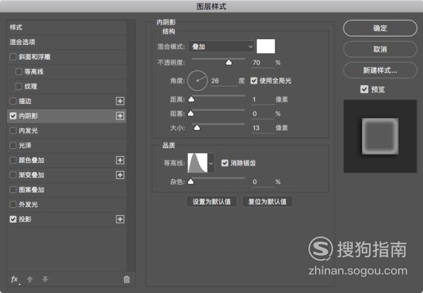Move effect down with arrow icon
Viewport: 423px width, 293px height.
pyautogui.click(x=45, y=279)
